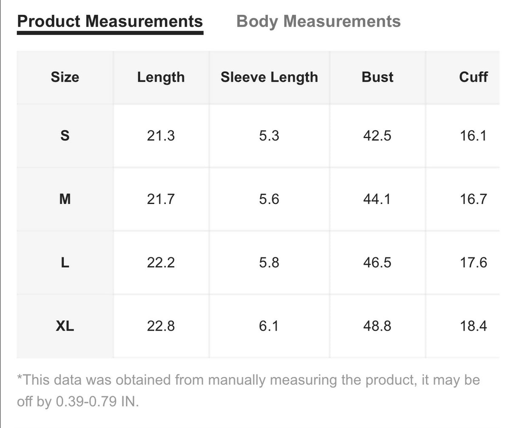Click the 18.4 cuff value for XL
Viewport: 516px width, 428px height.
pos(473,326)
